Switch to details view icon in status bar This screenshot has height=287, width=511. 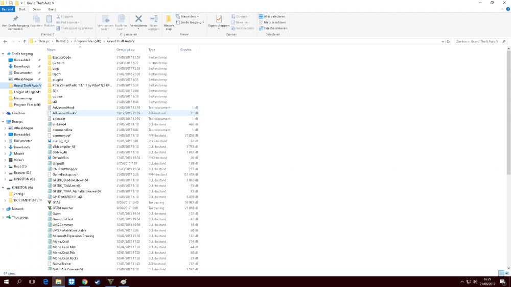pyautogui.click(x=501, y=273)
